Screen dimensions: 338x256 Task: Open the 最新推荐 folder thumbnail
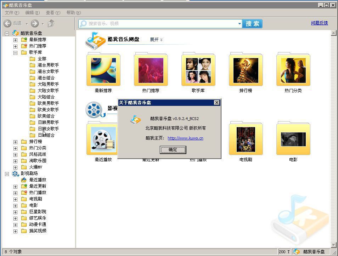(103, 69)
